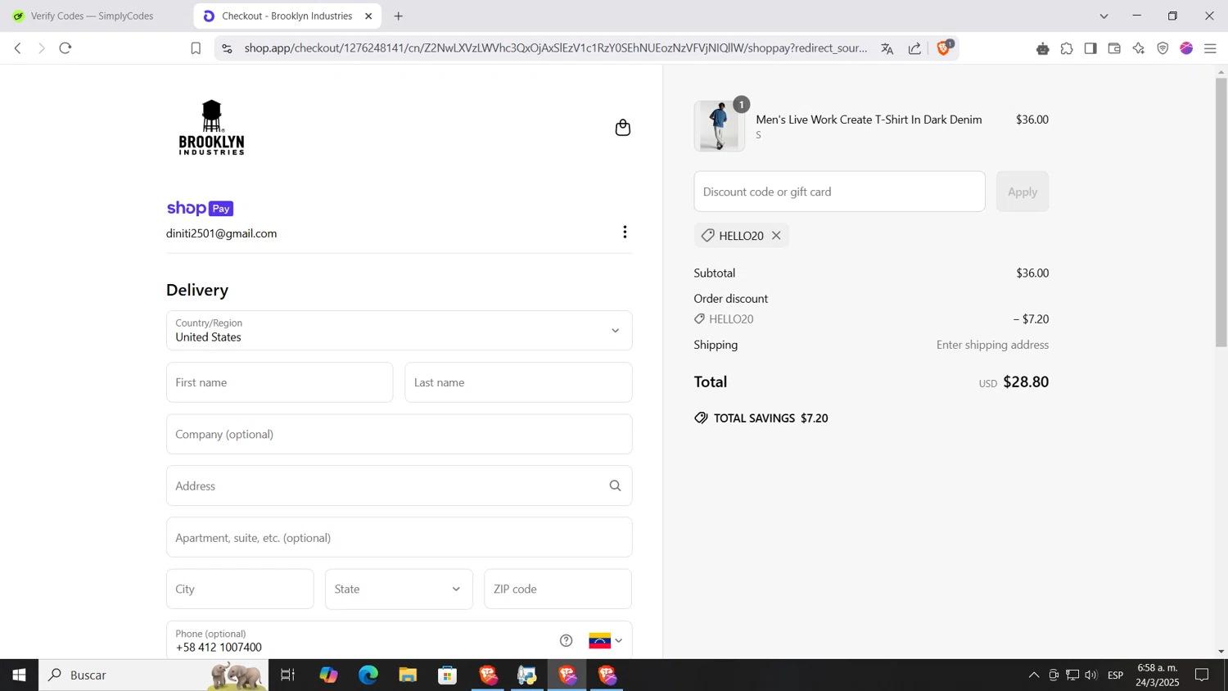Click the Shop Pay logo
1228x691 pixels.
(x=200, y=208)
